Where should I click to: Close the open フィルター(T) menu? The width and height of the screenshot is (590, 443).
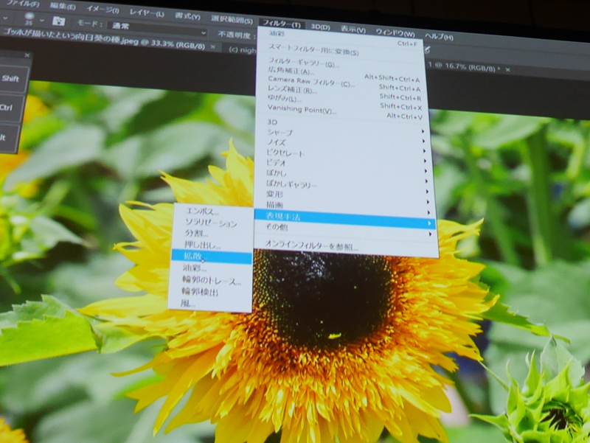(x=282, y=24)
